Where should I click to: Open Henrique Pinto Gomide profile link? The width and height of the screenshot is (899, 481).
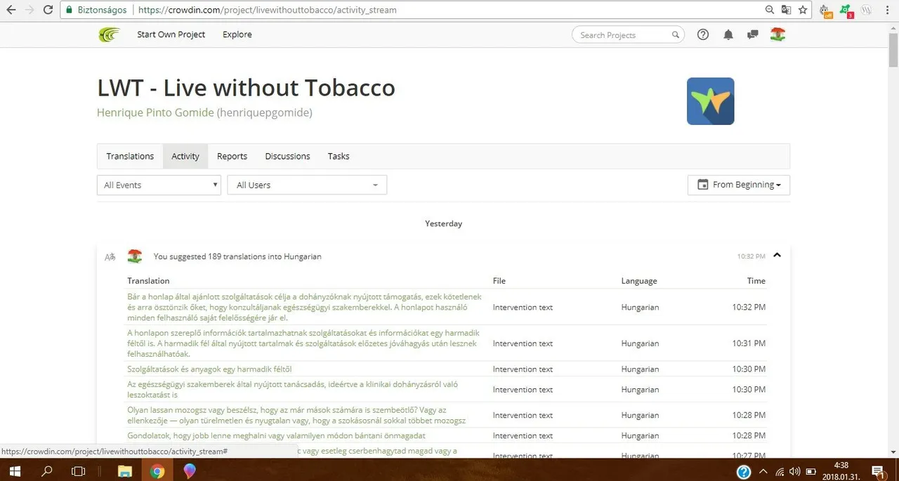coord(155,112)
